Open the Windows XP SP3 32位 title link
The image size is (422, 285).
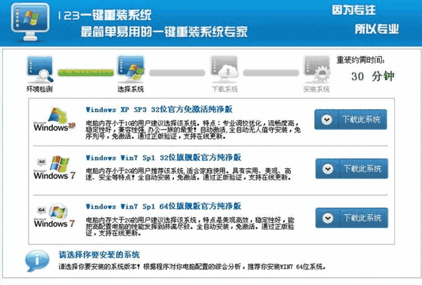[159, 110]
